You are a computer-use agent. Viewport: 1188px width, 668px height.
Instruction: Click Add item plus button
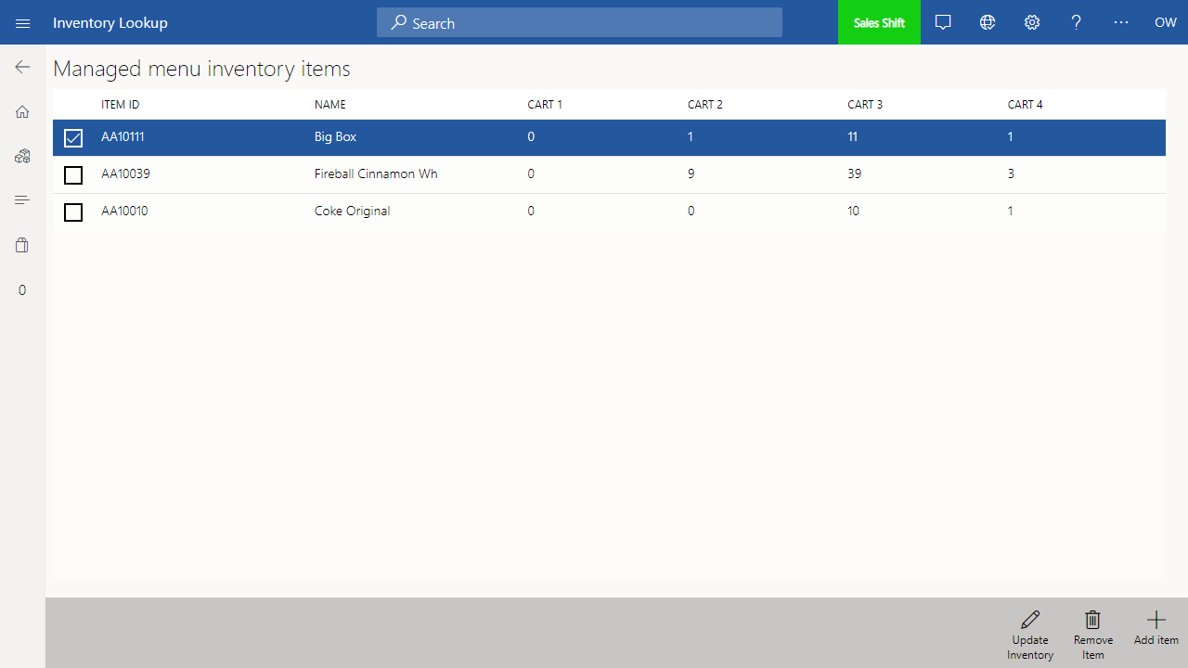(x=1156, y=628)
